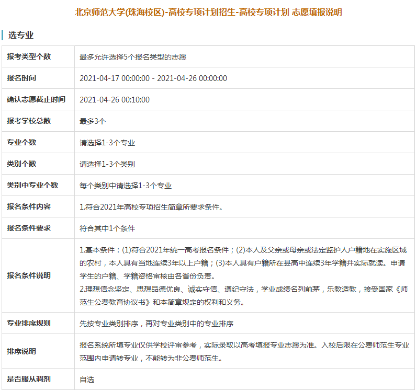Viewport: 416px width, 391px height.
Task: Click the 报名条件要求 label
Action: [29, 228]
